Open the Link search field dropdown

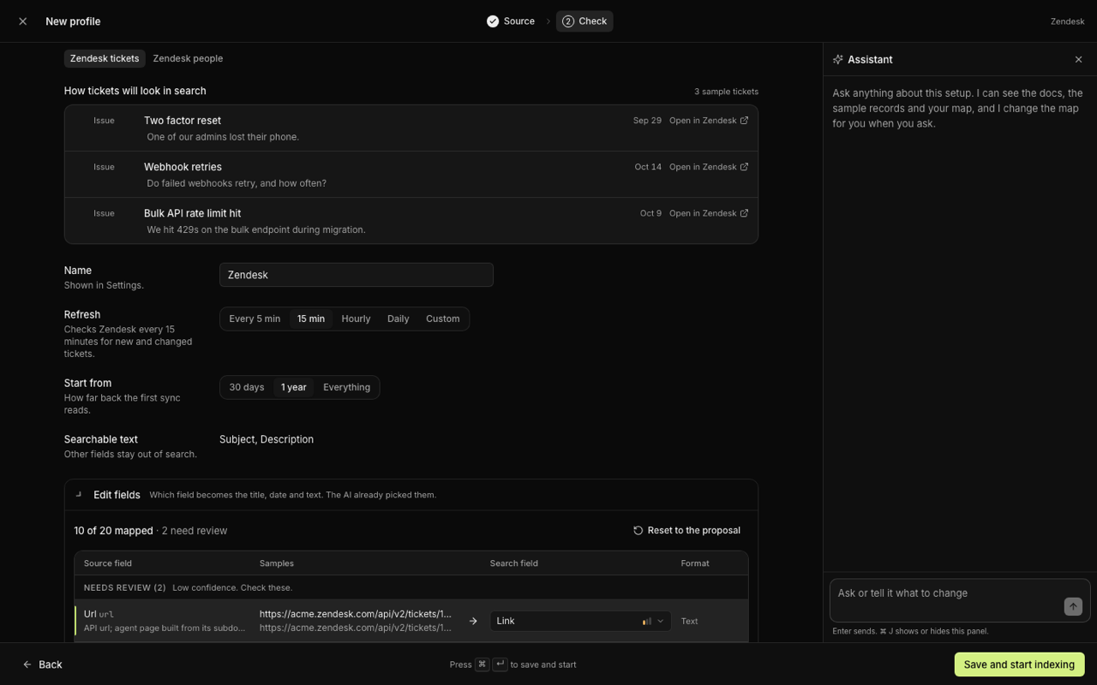tap(580, 621)
